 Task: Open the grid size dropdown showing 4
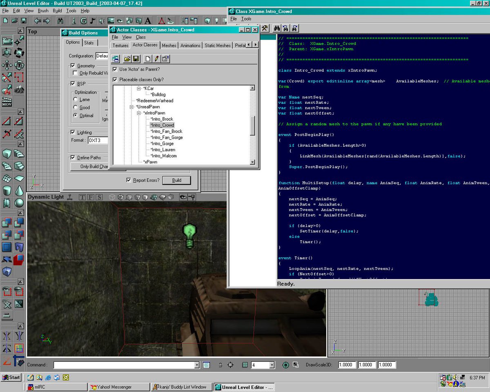coord(272,365)
